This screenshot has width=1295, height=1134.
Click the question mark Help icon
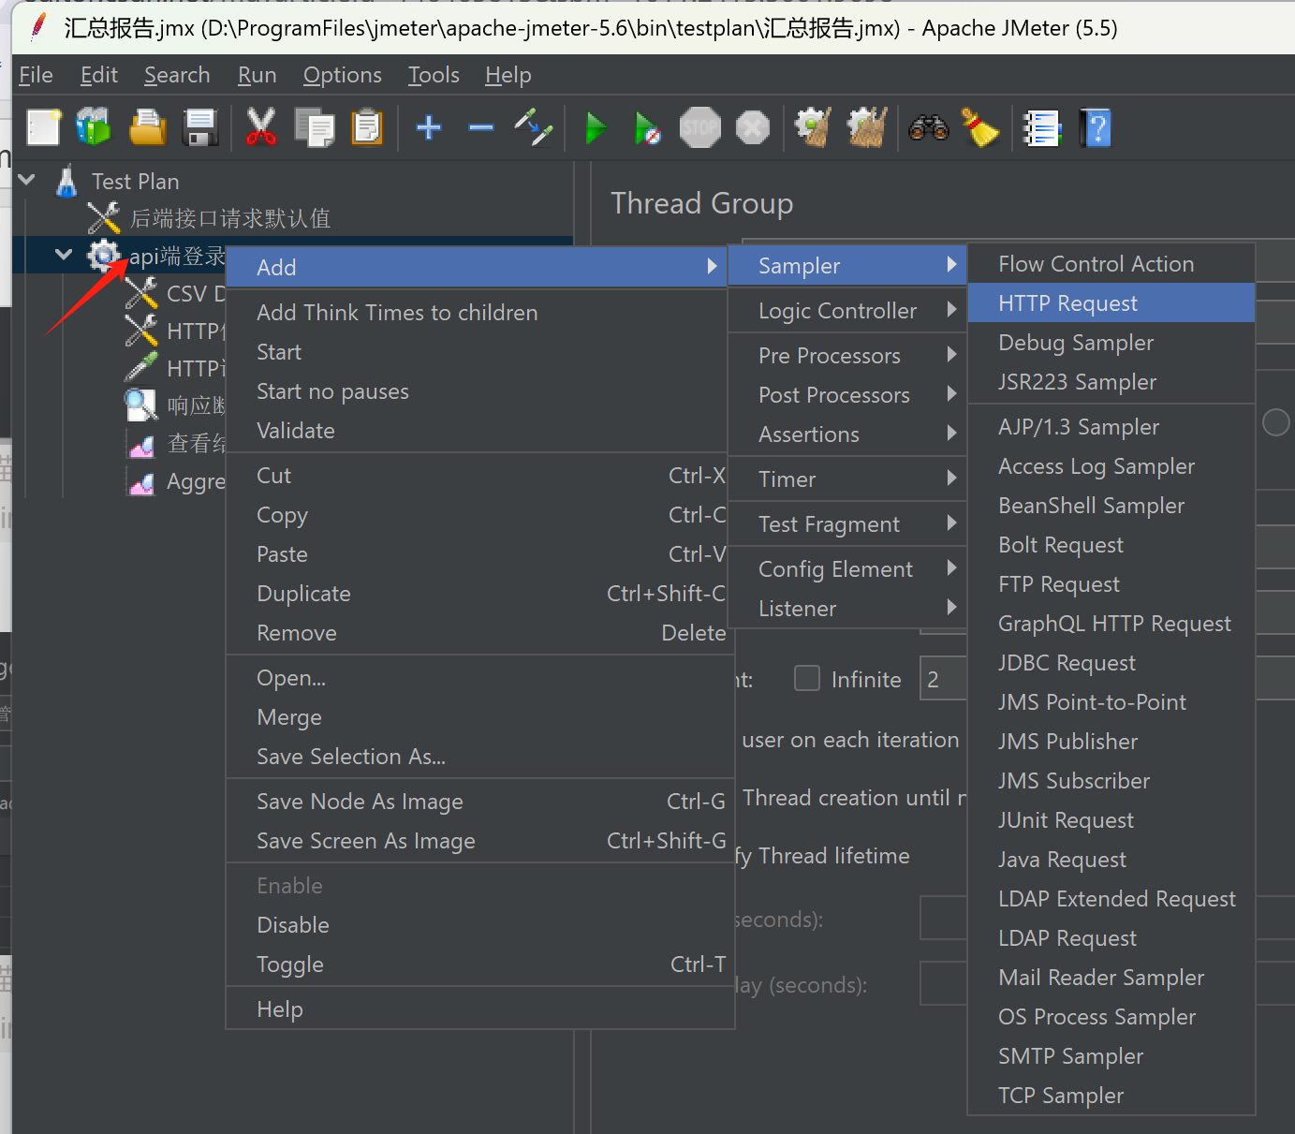(1095, 128)
